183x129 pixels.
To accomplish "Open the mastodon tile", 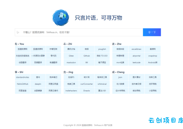I will (x=71, y=62).
